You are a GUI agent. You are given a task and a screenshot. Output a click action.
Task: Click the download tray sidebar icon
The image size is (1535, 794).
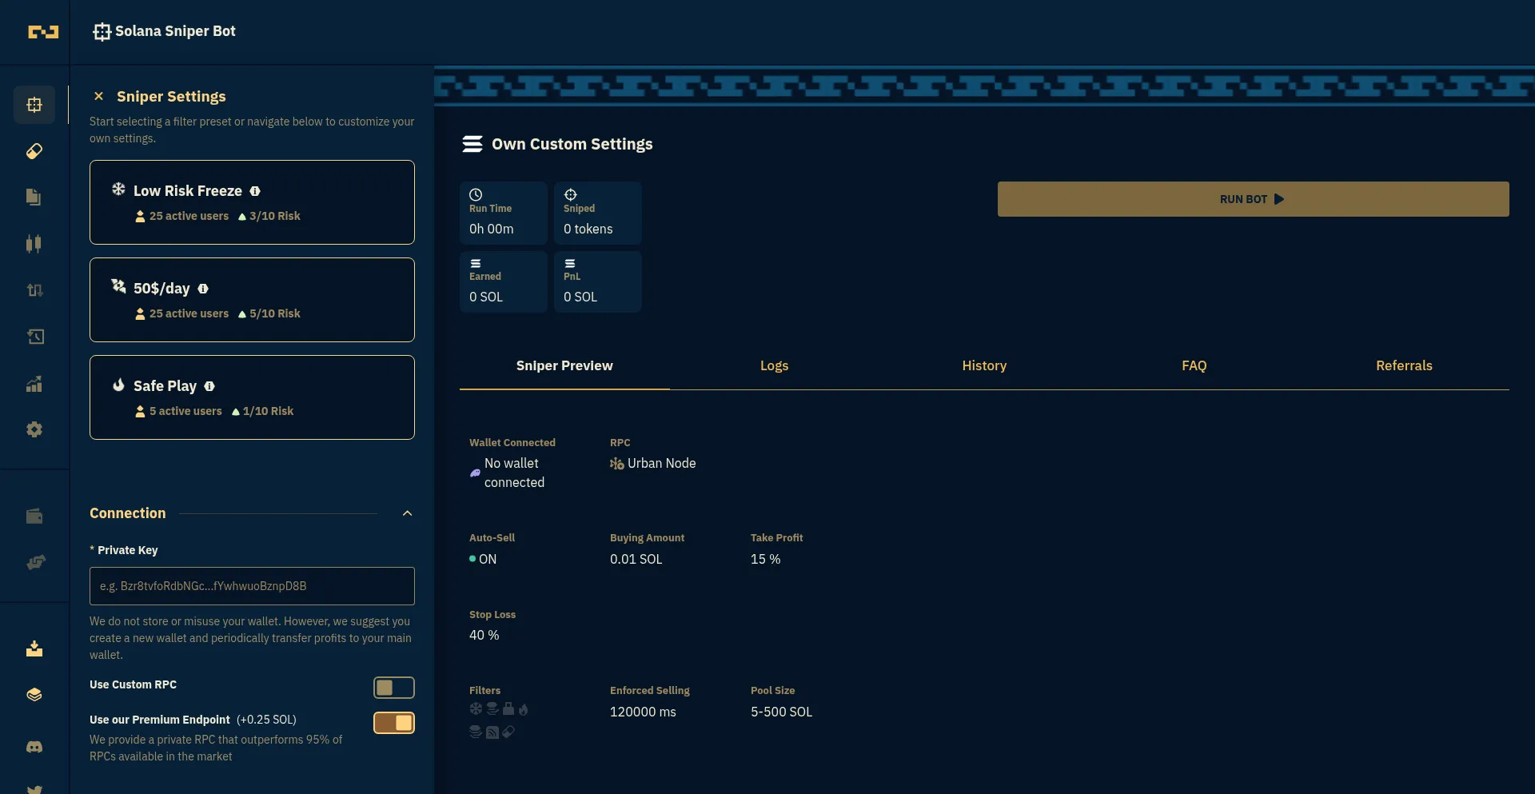(x=34, y=648)
